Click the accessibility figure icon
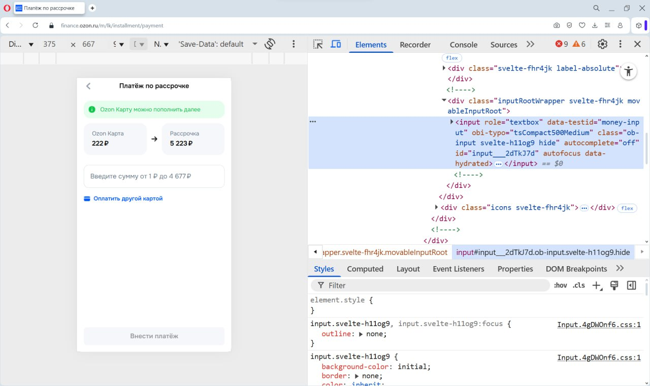 coord(629,72)
